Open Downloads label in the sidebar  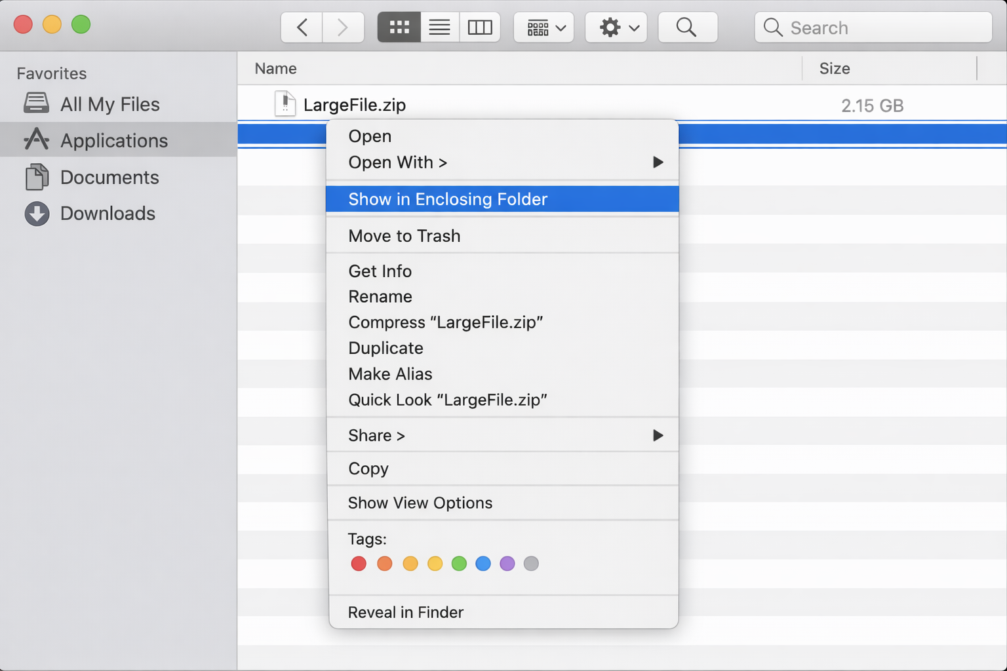coord(108,213)
